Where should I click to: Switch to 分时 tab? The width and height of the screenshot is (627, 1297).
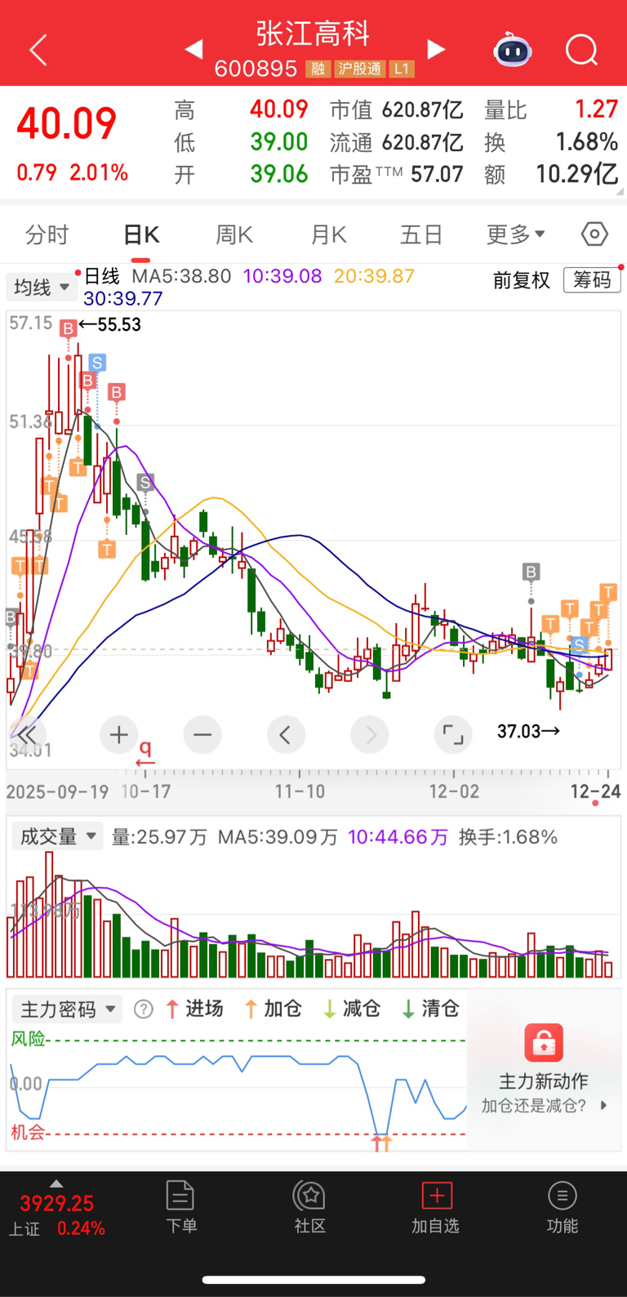tap(47, 235)
